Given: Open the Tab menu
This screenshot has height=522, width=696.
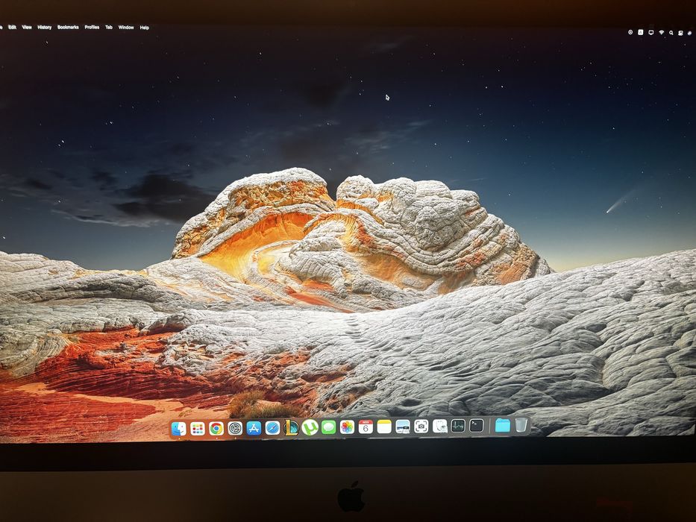Looking at the screenshot, I should tap(109, 27).
